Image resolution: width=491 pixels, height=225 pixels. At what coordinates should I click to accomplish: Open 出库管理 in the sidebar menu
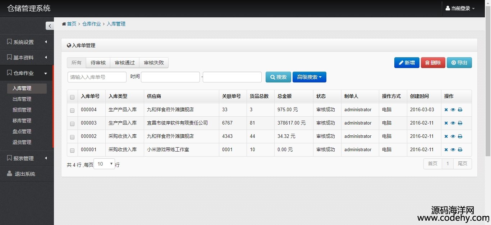click(x=22, y=99)
